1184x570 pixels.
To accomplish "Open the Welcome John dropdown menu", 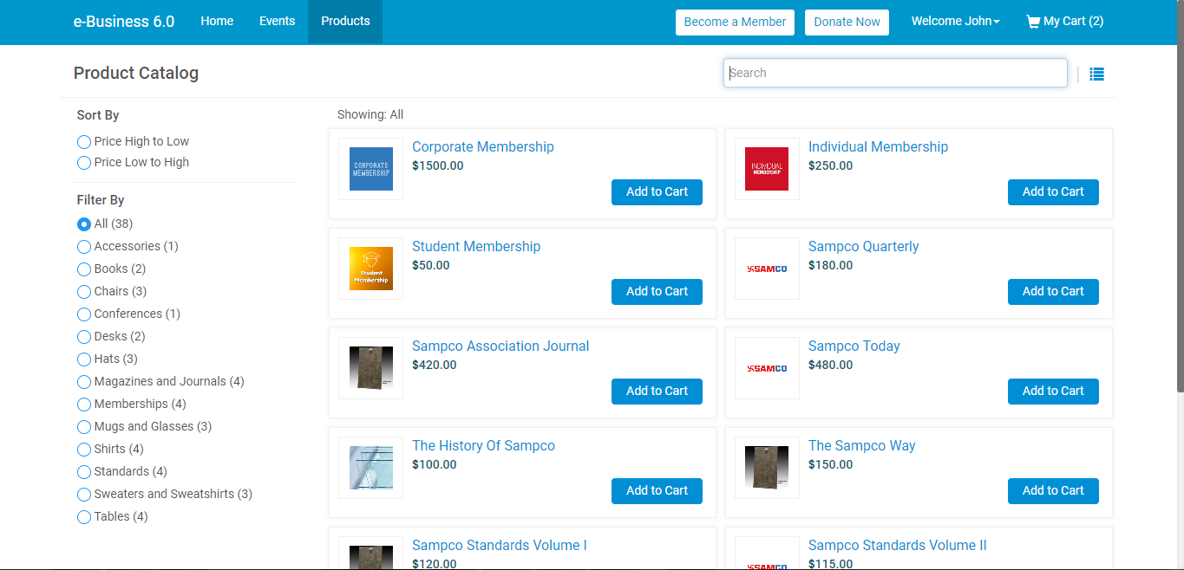I will click(x=955, y=21).
